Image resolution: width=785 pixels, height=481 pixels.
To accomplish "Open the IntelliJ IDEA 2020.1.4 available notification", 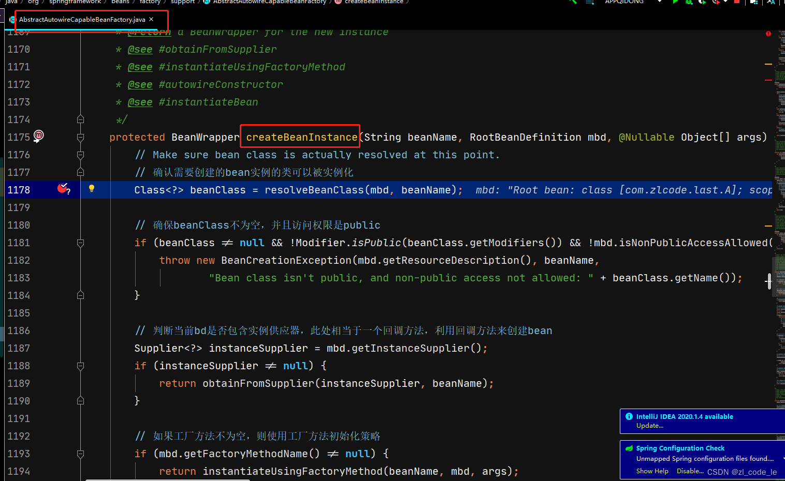I will (685, 416).
